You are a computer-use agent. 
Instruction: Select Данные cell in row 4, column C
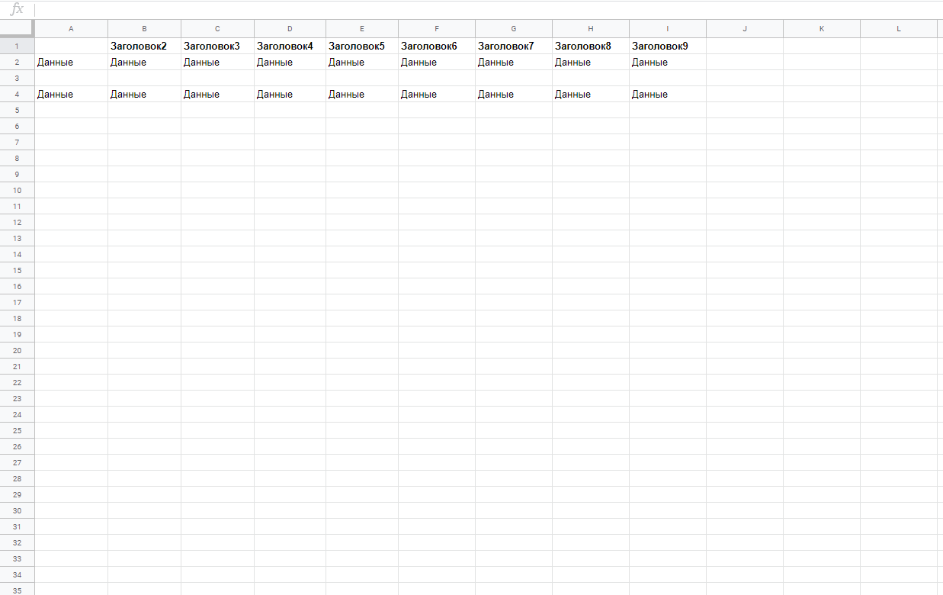[217, 94]
